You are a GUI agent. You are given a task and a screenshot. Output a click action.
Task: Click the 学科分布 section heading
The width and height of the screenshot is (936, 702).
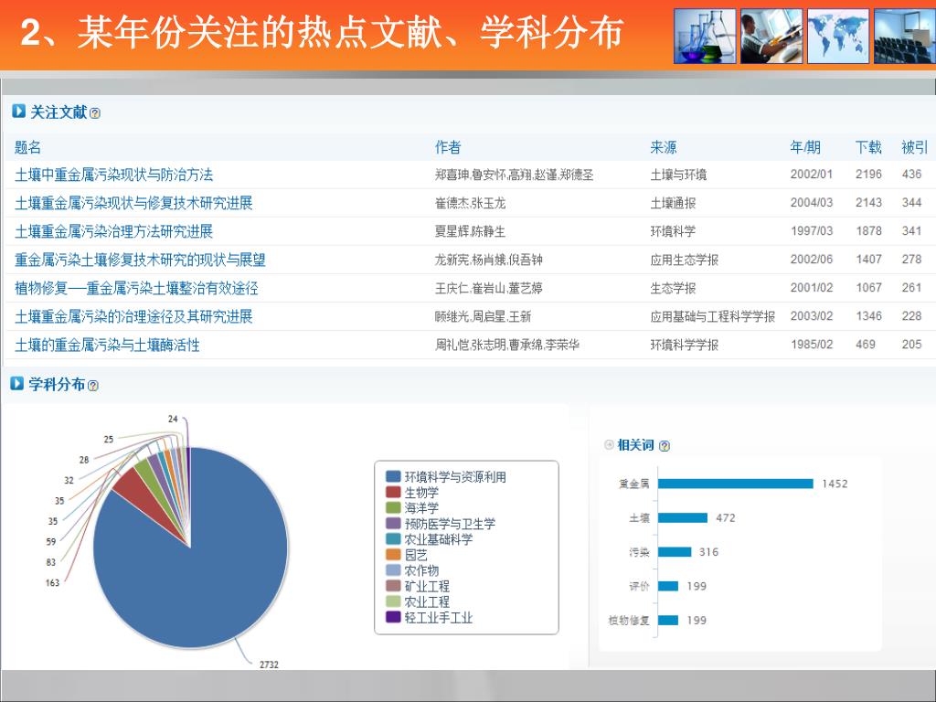pyautogui.click(x=57, y=384)
